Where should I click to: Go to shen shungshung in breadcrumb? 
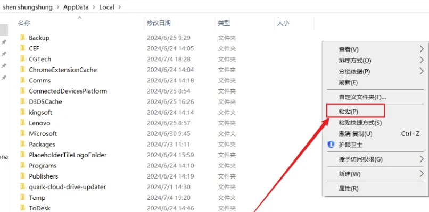tap(28, 7)
